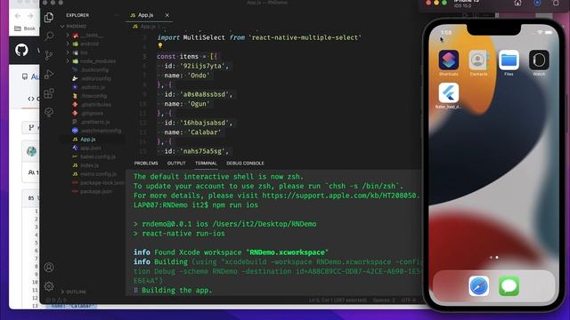Open .prettierrc.js in the explorer
Screen dimensions: 570x320
click(95, 122)
